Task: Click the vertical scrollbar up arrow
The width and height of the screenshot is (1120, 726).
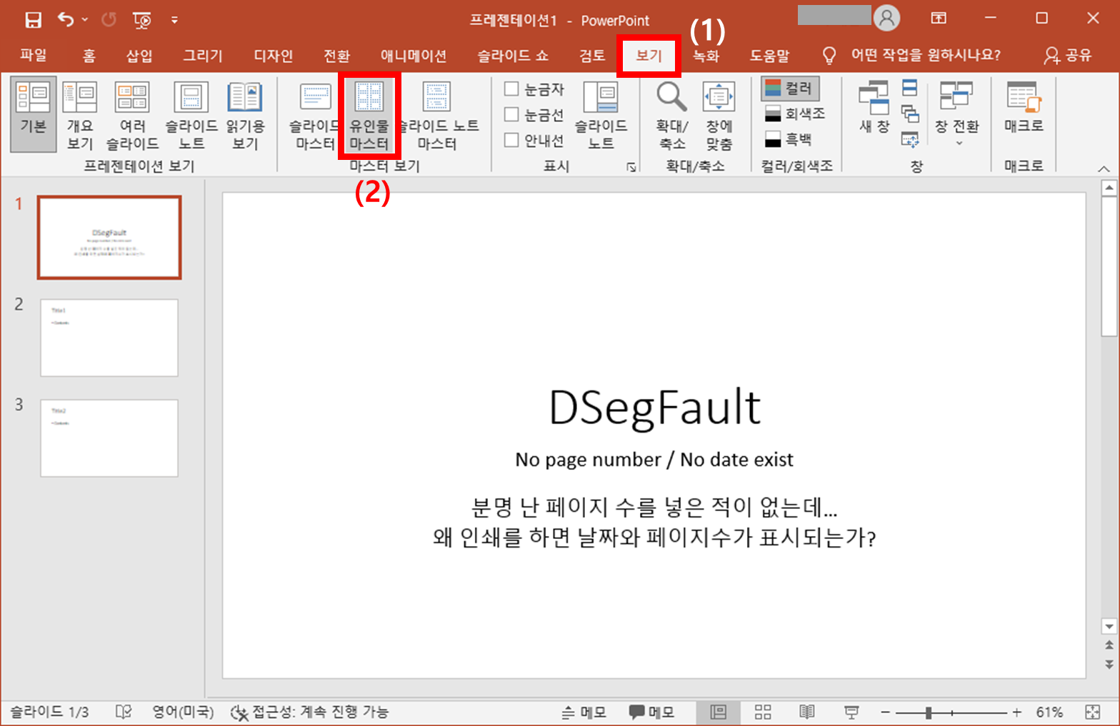Action: coord(1109,188)
